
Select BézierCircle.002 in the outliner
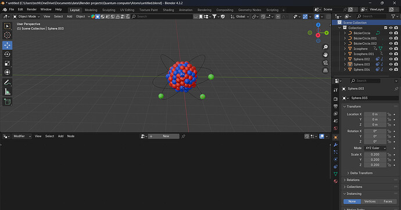point(365,44)
